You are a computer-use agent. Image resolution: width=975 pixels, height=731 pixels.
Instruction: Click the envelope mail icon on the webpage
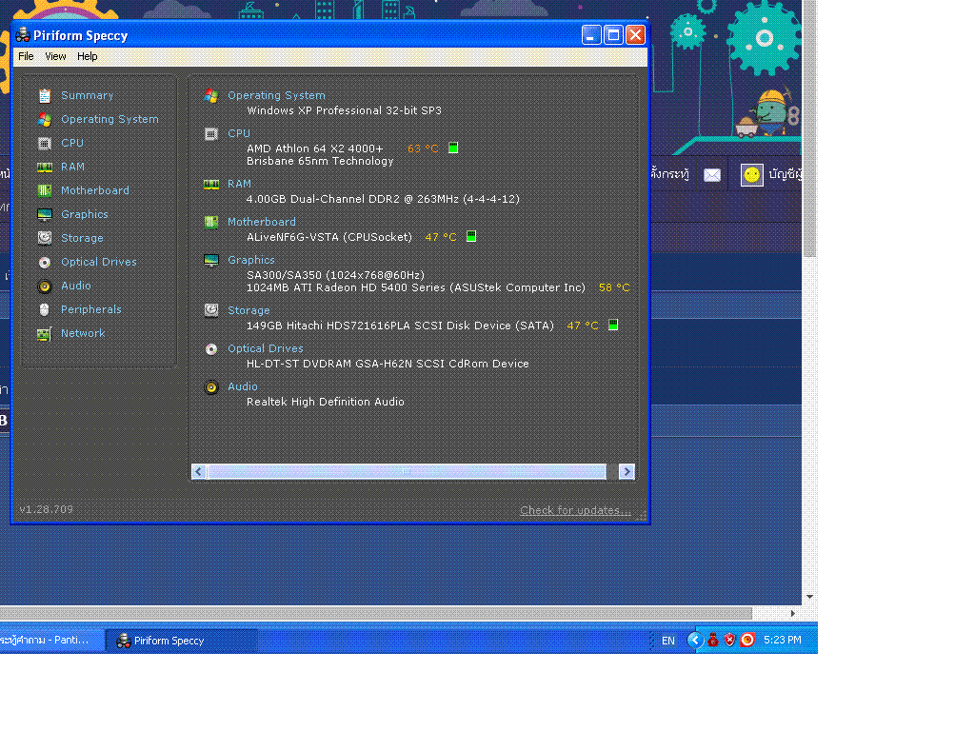click(712, 175)
